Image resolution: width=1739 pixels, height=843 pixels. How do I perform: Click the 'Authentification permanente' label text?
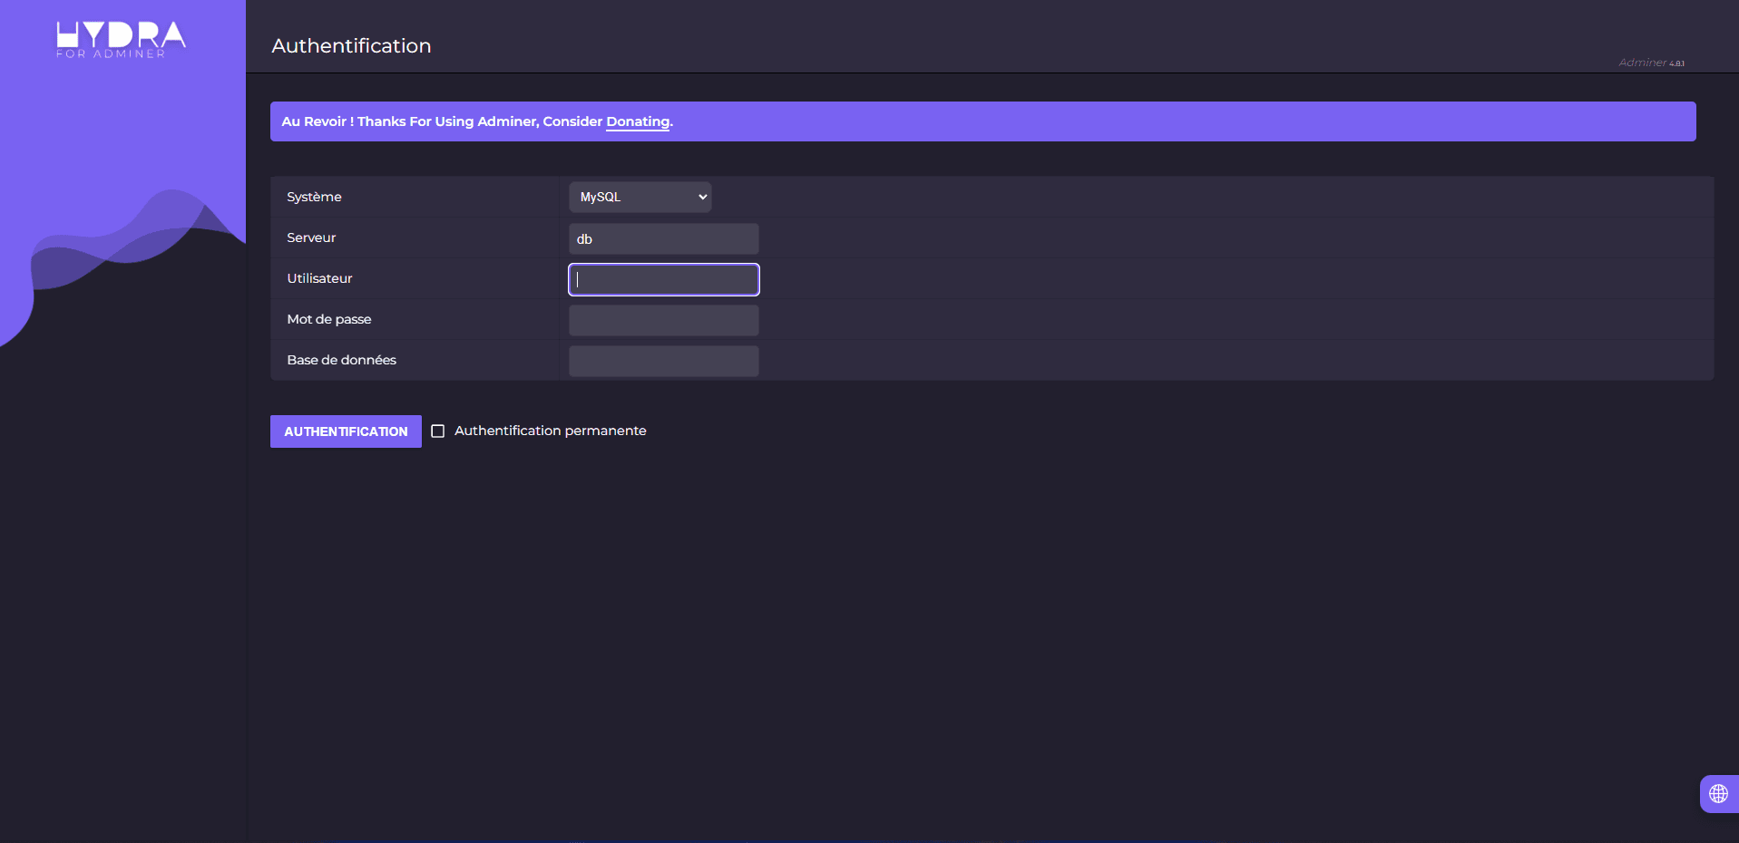click(x=550, y=431)
